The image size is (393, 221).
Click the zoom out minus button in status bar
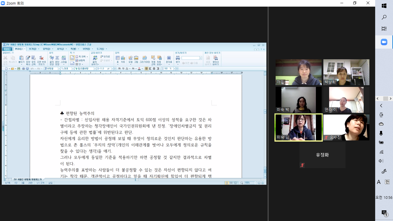(x=259, y=183)
